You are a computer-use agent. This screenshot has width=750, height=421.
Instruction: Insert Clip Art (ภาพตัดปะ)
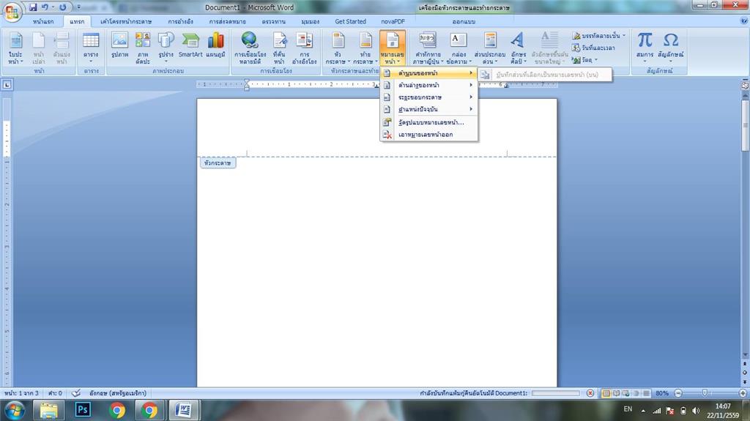click(x=143, y=48)
